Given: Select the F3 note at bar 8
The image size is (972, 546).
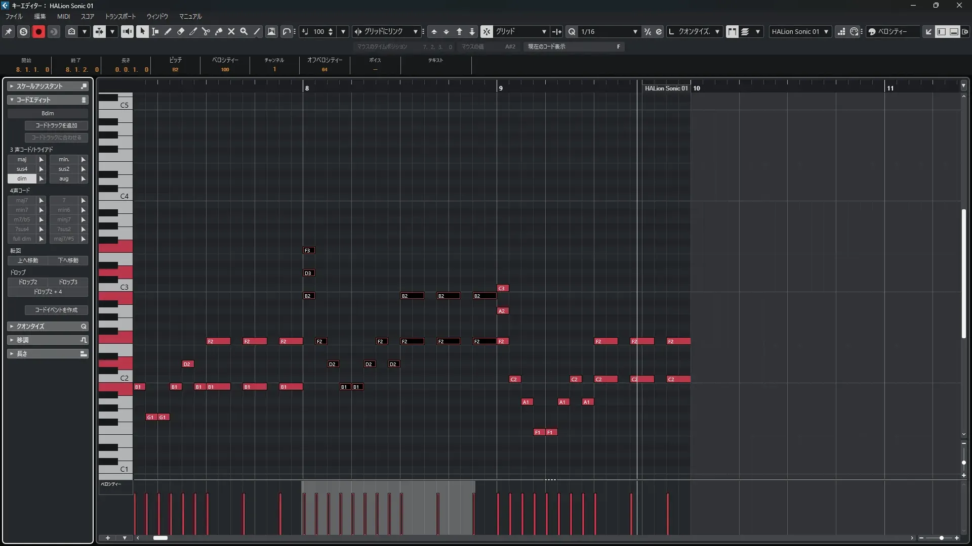Looking at the screenshot, I should (x=308, y=250).
